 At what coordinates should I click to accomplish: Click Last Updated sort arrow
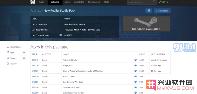tap(169, 54)
